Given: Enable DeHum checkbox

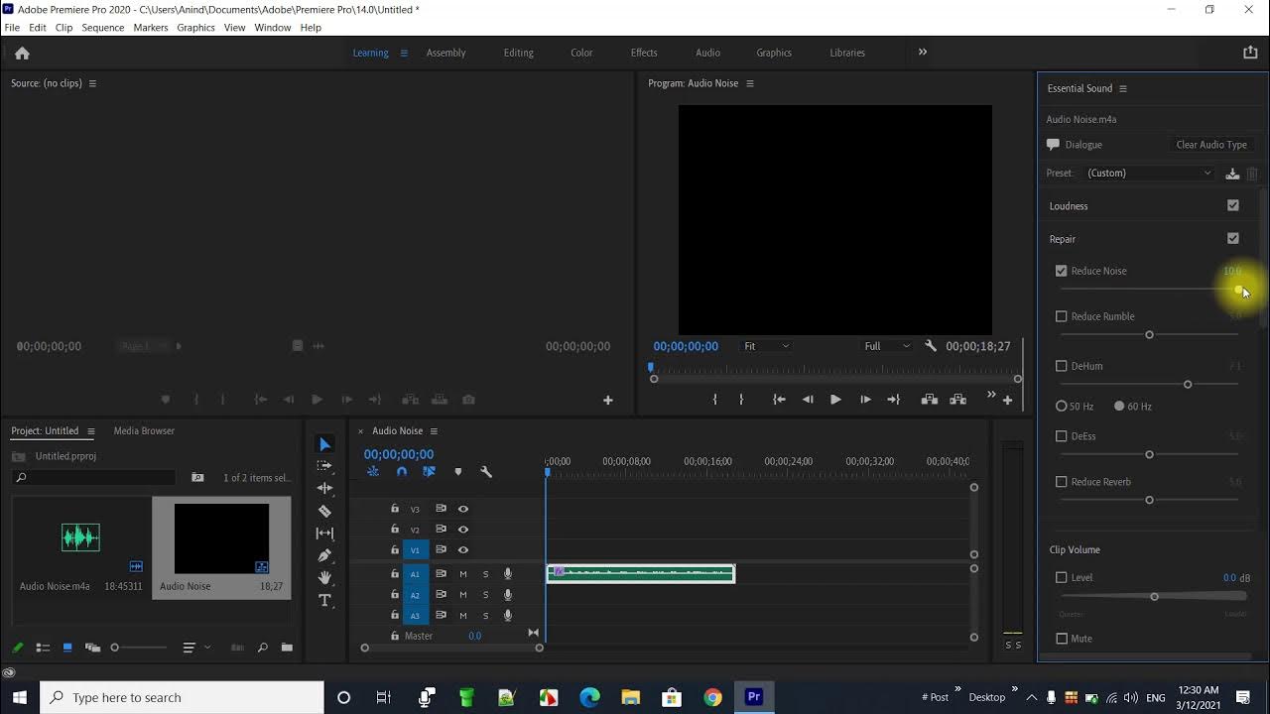Looking at the screenshot, I should tap(1062, 366).
